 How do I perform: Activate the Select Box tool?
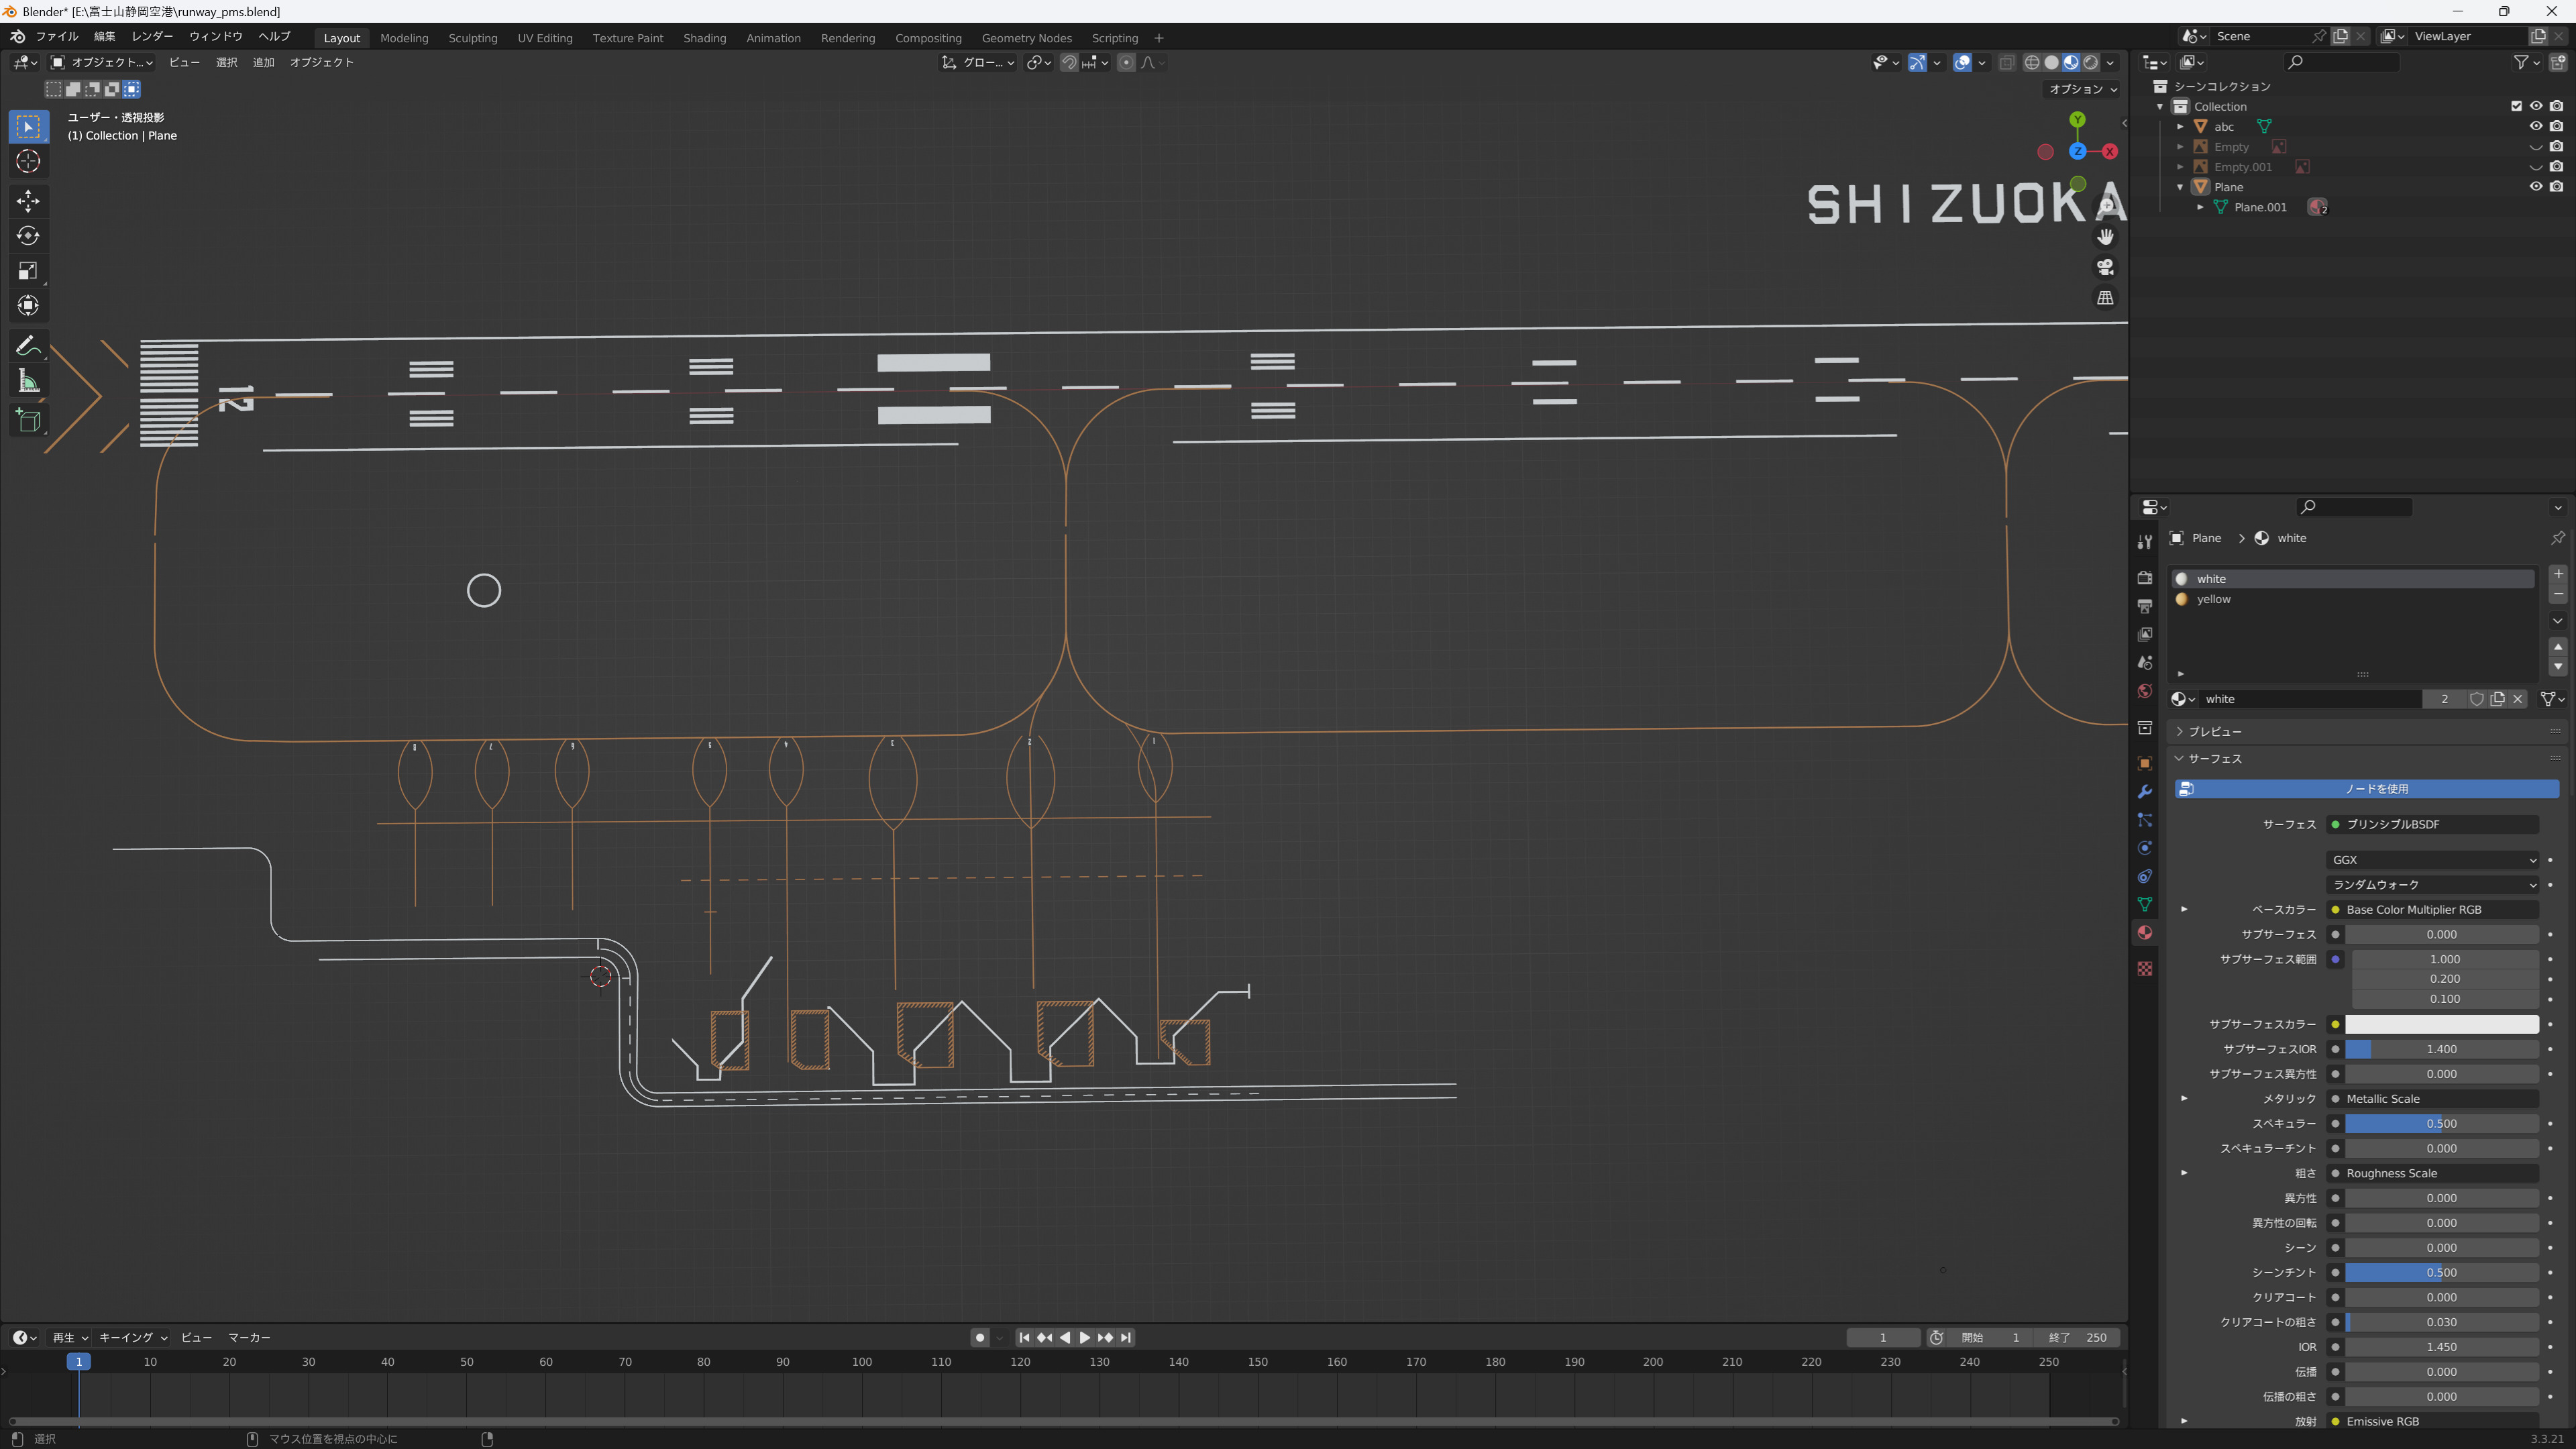pyautogui.click(x=28, y=126)
